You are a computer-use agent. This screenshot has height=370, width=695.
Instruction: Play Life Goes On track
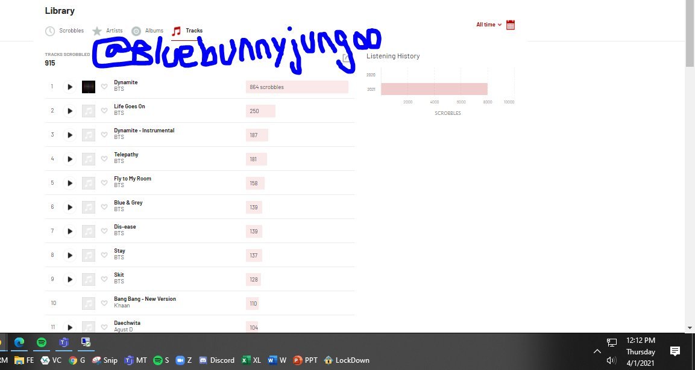[69, 111]
